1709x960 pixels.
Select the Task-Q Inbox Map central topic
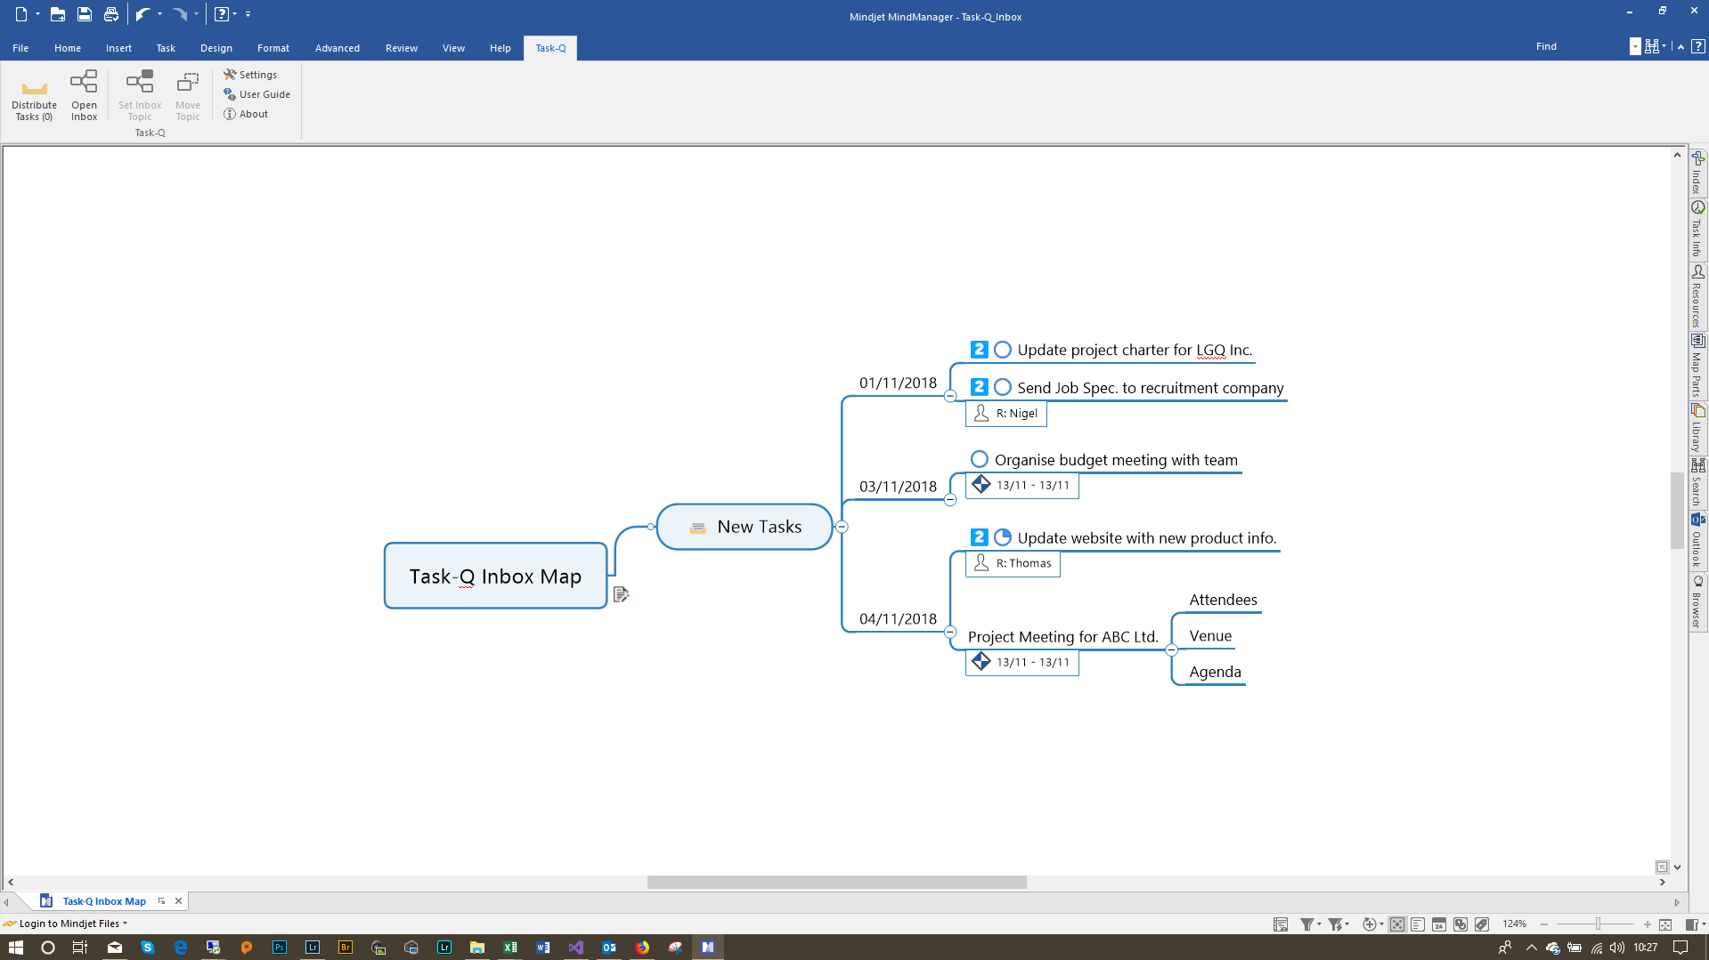495,577
